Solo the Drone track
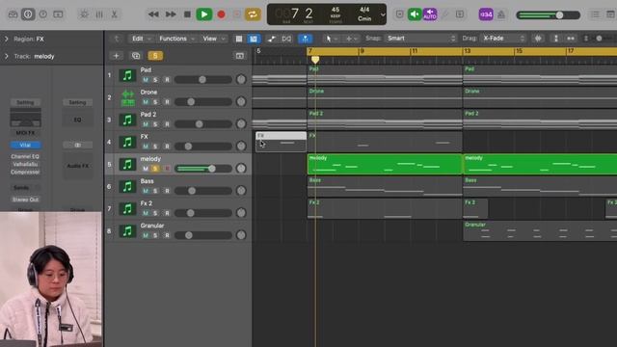 (155, 102)
